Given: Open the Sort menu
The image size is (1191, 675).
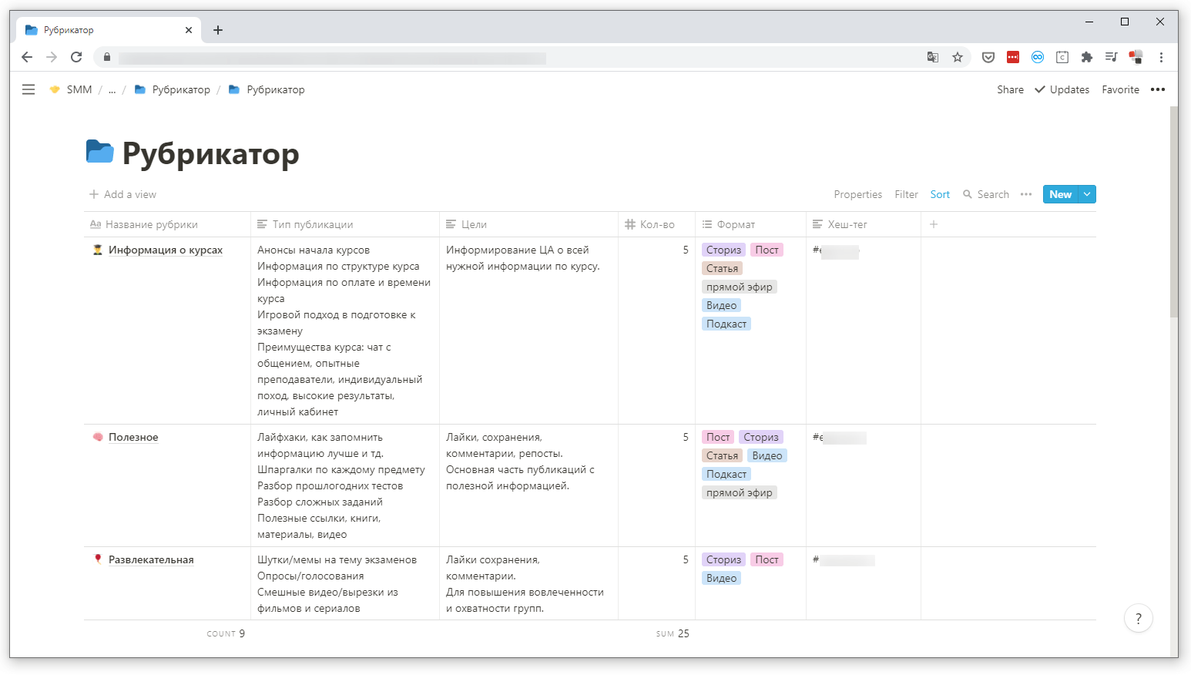Looking at the screenshot, I should point(940,194).
